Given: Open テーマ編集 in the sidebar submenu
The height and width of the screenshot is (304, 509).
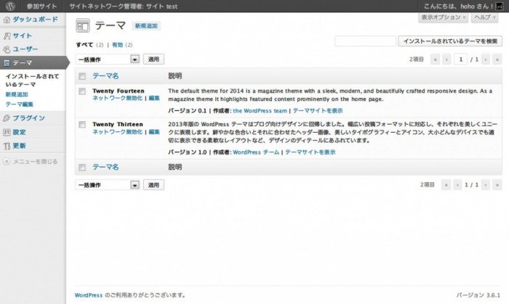Looking at the screenshot, I should pos(18,104).
